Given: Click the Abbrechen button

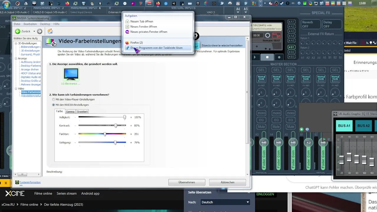Looking at the screenshot, I should point(227,182).
